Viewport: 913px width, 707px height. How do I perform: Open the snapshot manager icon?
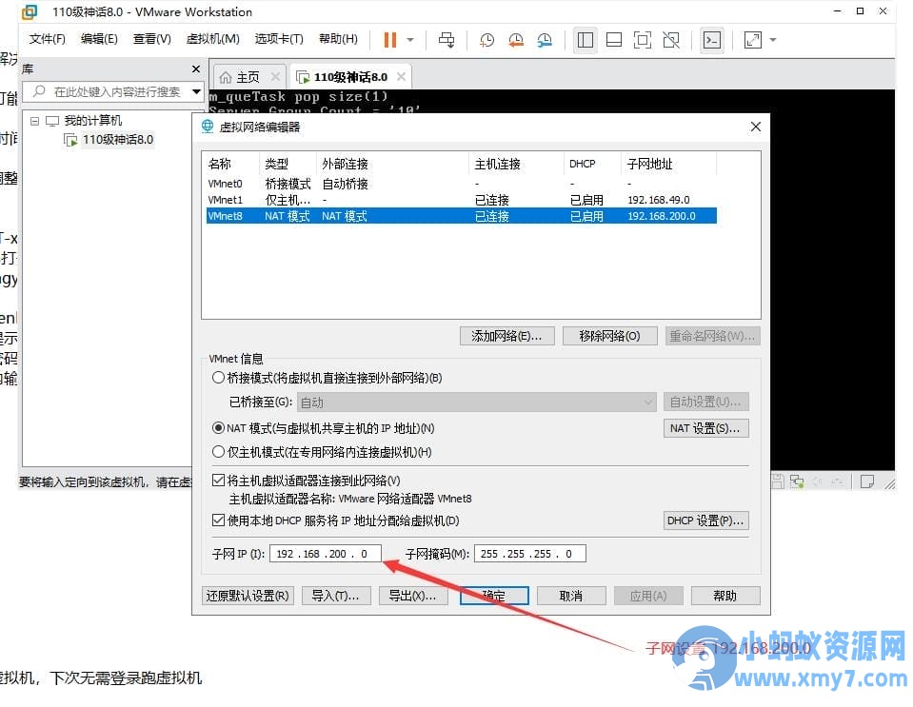545,40
